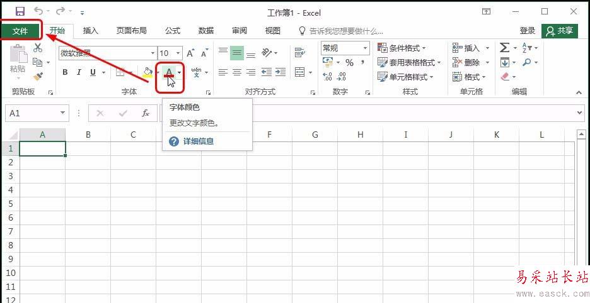Click the Format Painter brush icon
Viewport: 590px width, 303px height.
pos(38,76)
